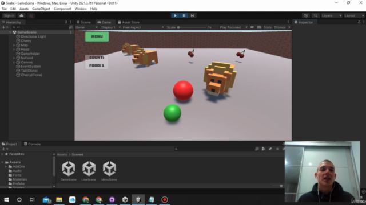The image size is (366, 205).
Task: Open the cloud services icon
Action: click(x=22, y=15)
